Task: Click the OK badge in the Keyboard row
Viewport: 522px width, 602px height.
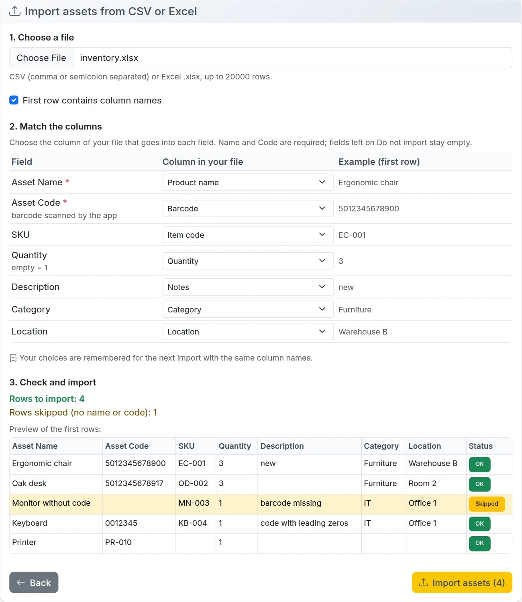Action: 479,524
